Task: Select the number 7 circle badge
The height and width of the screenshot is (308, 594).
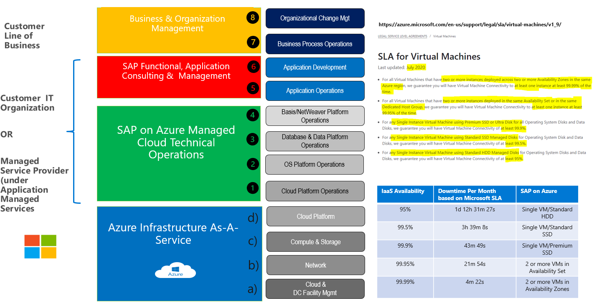Action: point(253,42)
